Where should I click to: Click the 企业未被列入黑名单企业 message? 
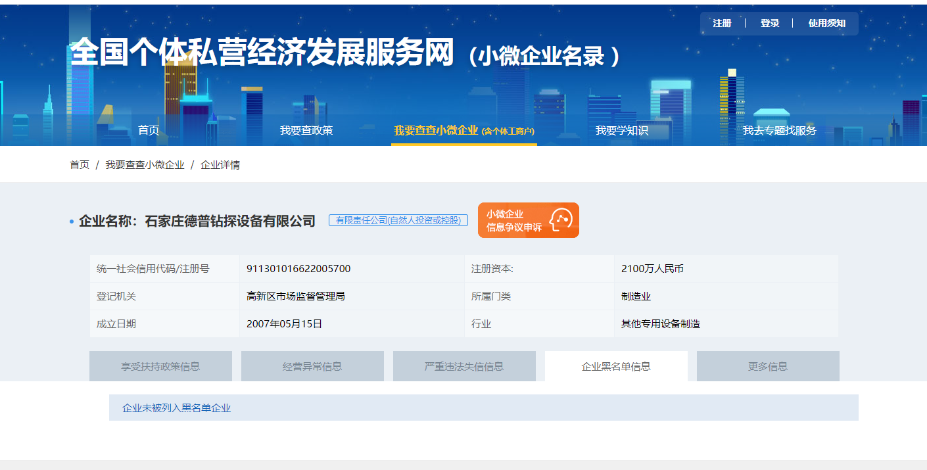[x=177, y=408]
